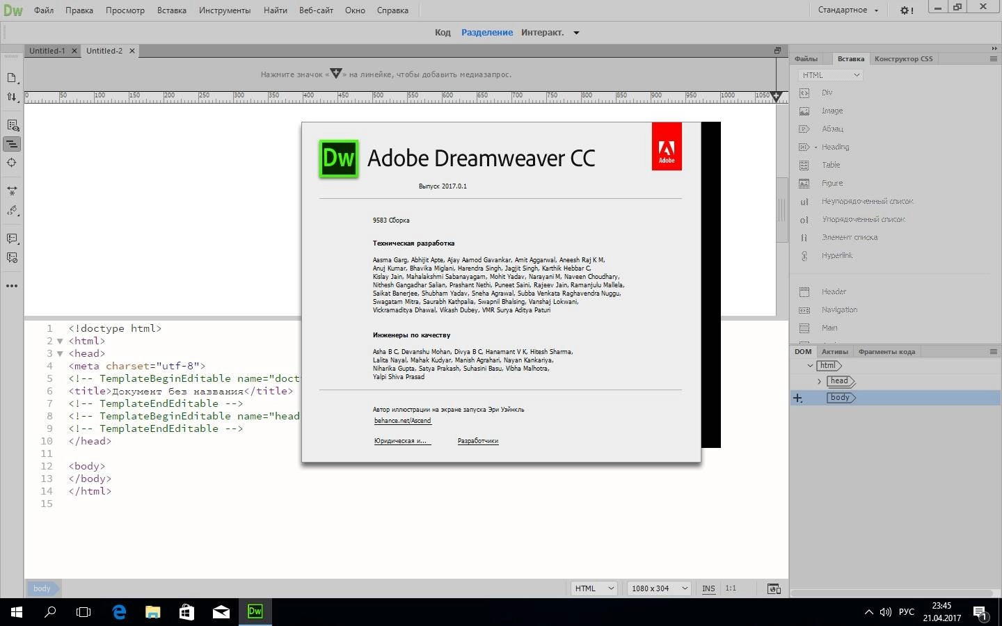Image resolution: width=1002 pixels, height=626 pixels.
Task: Click the plus add-element button in DOM
Action: coord(797,398)
